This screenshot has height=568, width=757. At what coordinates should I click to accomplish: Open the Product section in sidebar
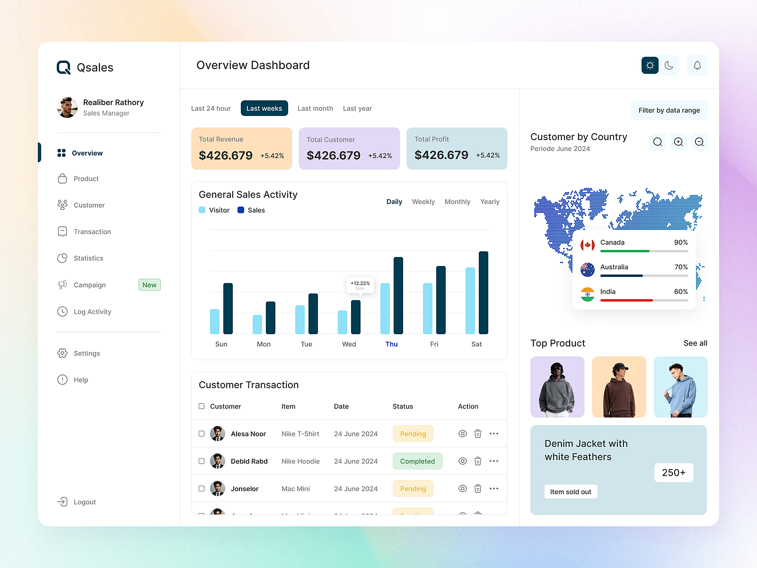click(86, 178)
